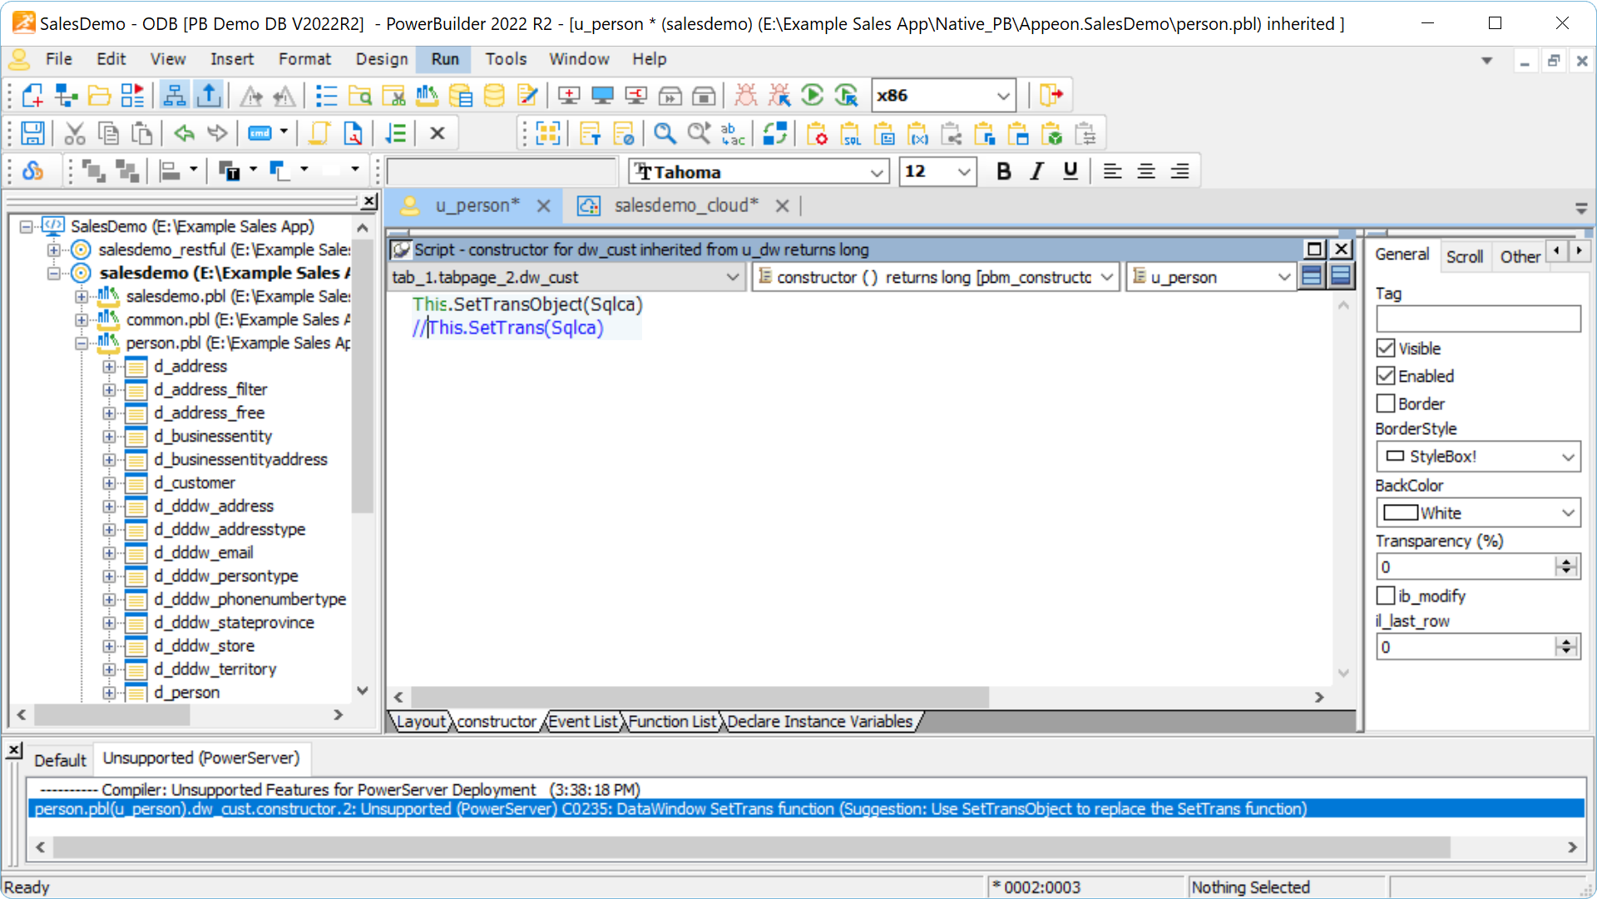
Task: Click the Find magnifier icon
Action: tap(665, 134)
